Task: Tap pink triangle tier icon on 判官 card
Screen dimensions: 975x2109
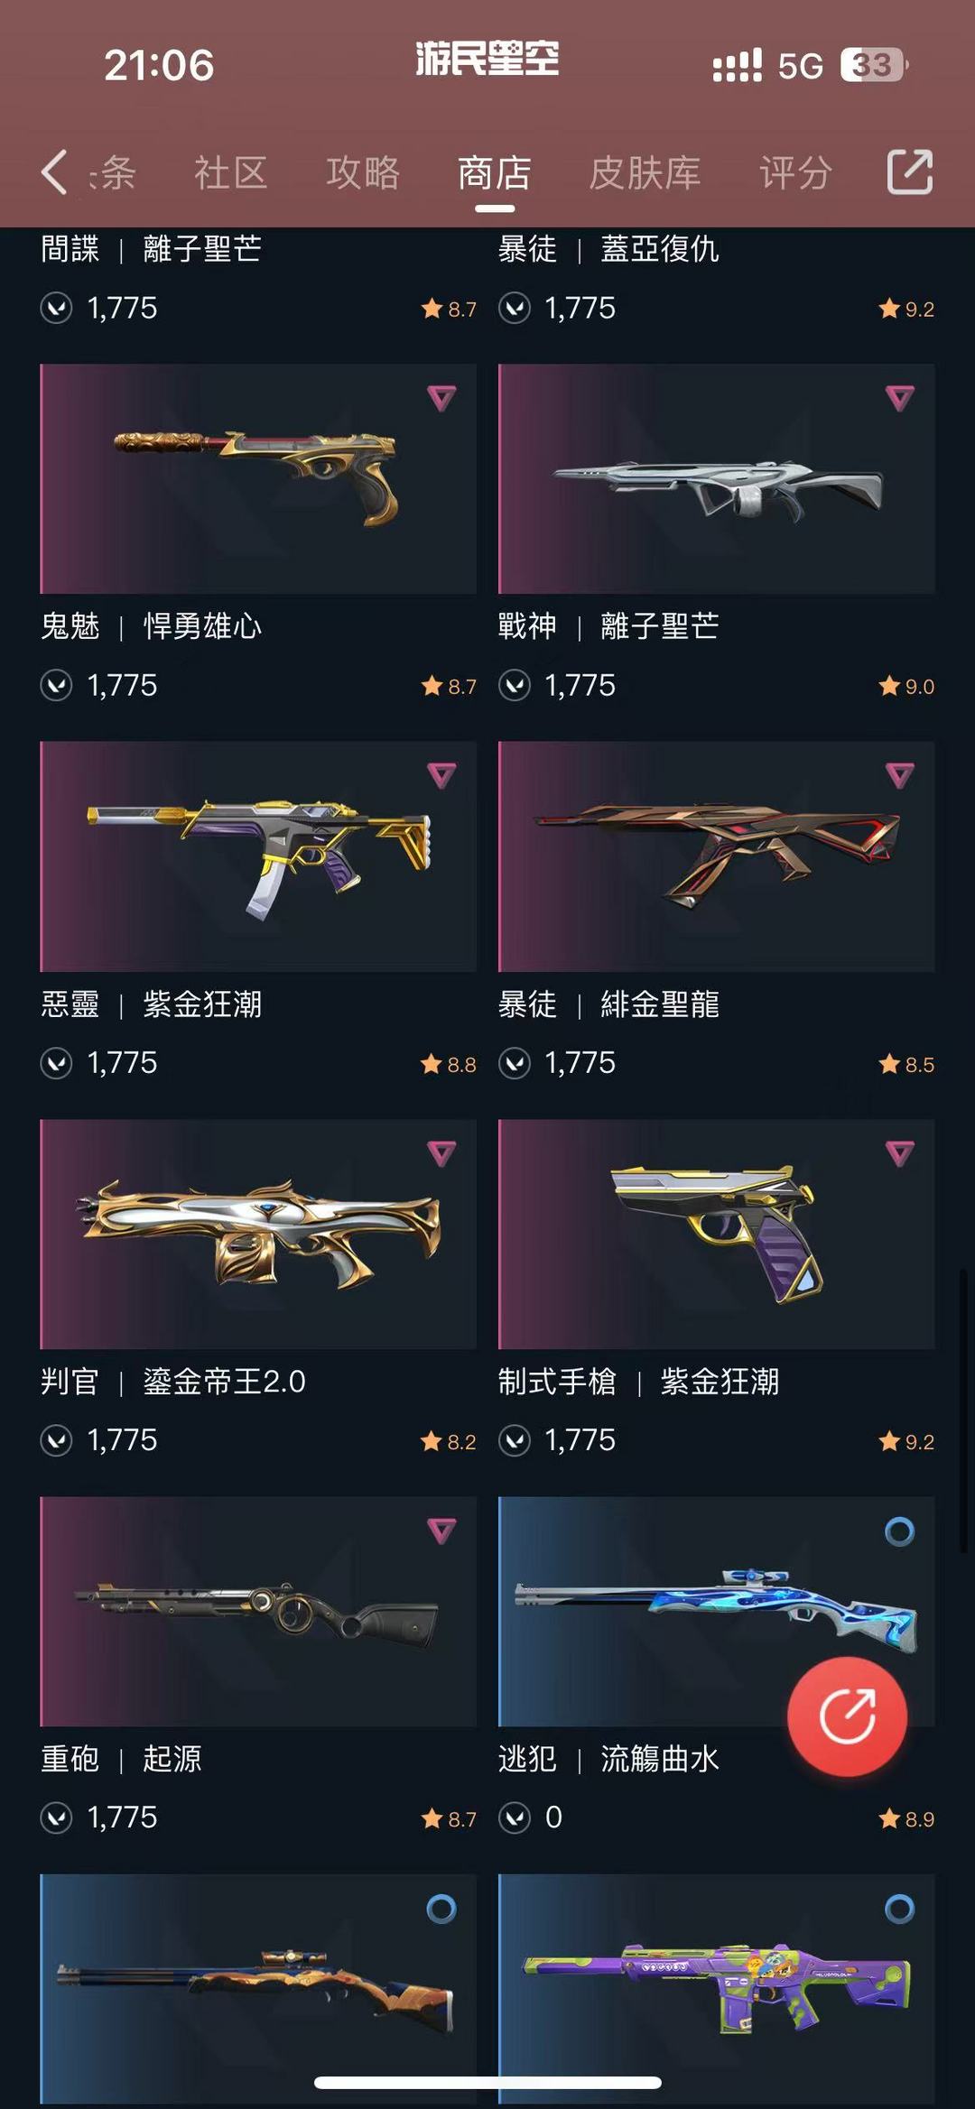Action: (441, 1152)
